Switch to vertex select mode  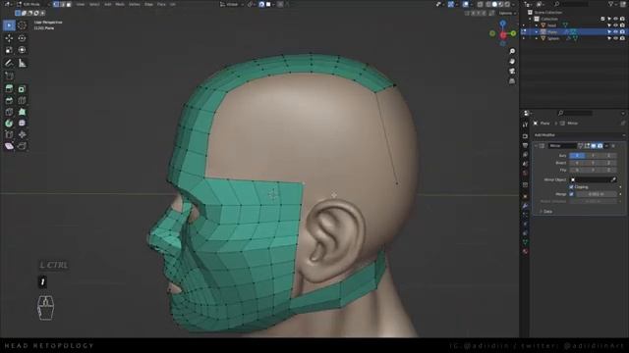pyautogui.click(x=56, y=4)
